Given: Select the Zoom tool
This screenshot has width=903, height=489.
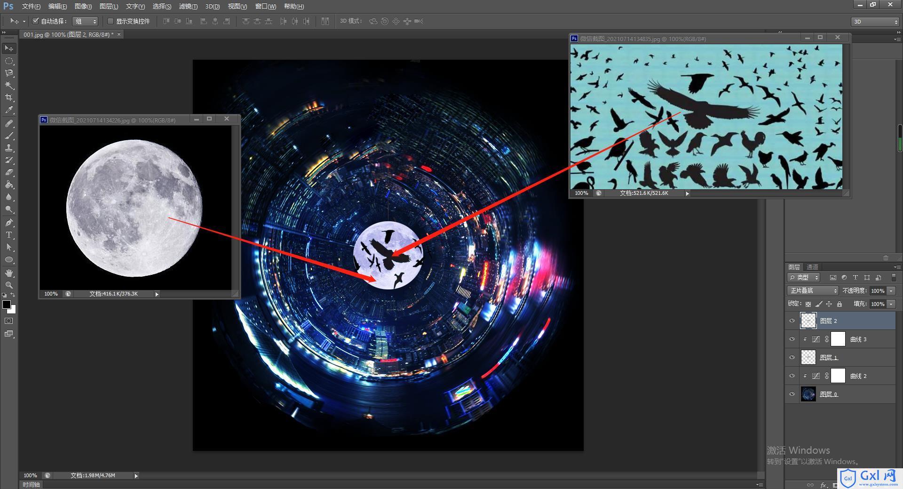Looking at the screenshot, I should 9,285.
